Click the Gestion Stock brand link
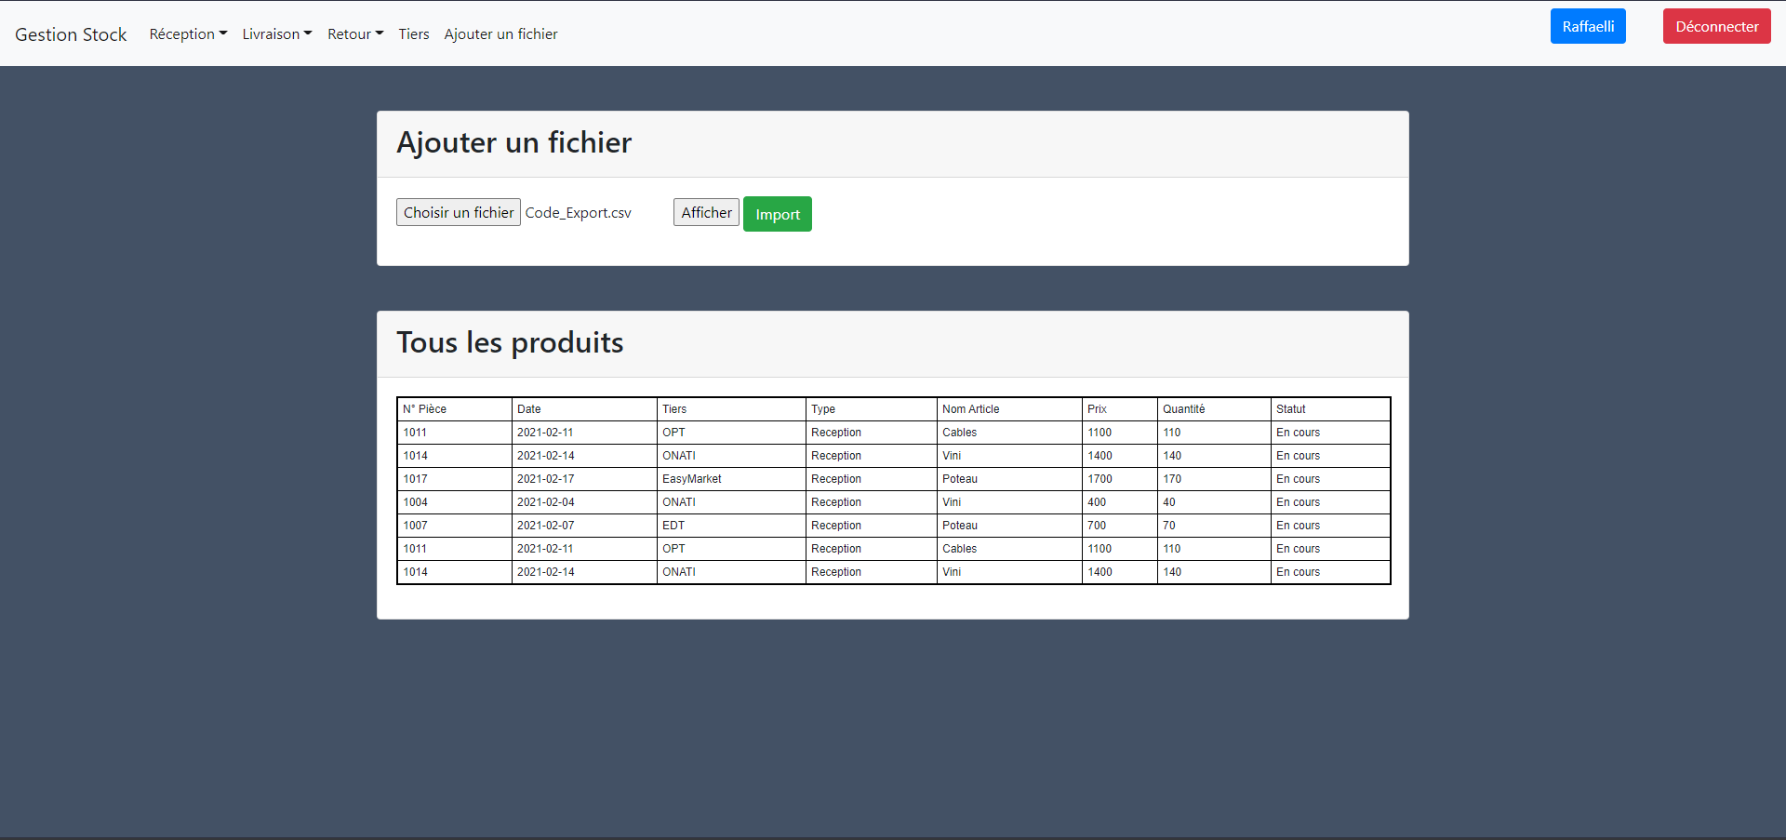 click(x=71, y=34)
